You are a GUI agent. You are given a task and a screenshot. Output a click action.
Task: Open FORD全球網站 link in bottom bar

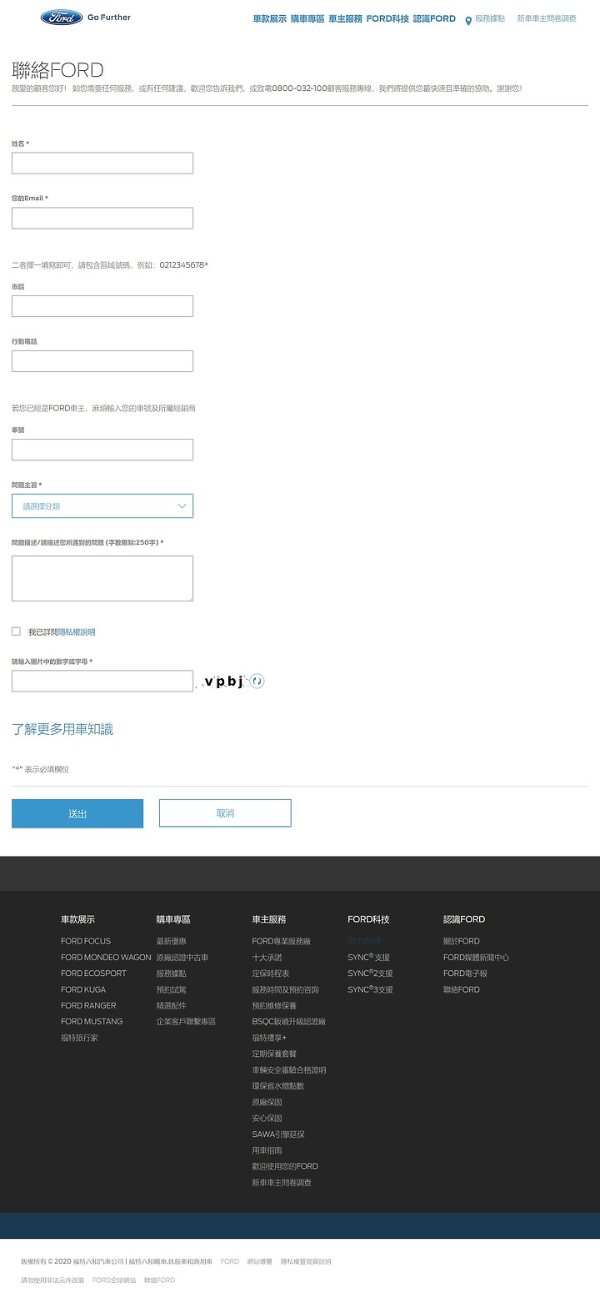[114, 1280]
